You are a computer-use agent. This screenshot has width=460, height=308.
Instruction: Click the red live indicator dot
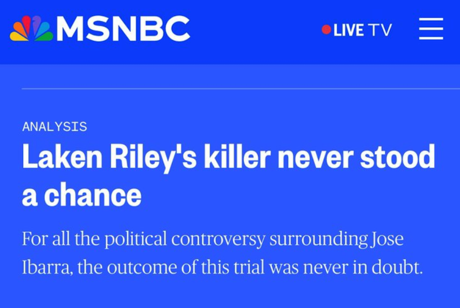pos(326,30)
